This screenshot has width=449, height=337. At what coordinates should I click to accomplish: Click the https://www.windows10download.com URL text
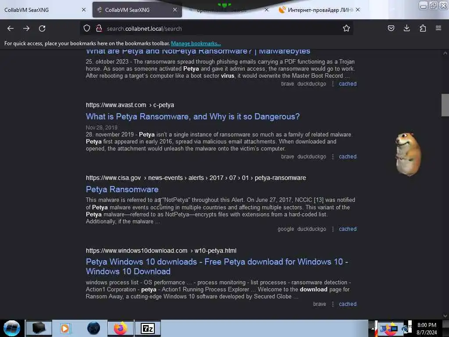137,251
